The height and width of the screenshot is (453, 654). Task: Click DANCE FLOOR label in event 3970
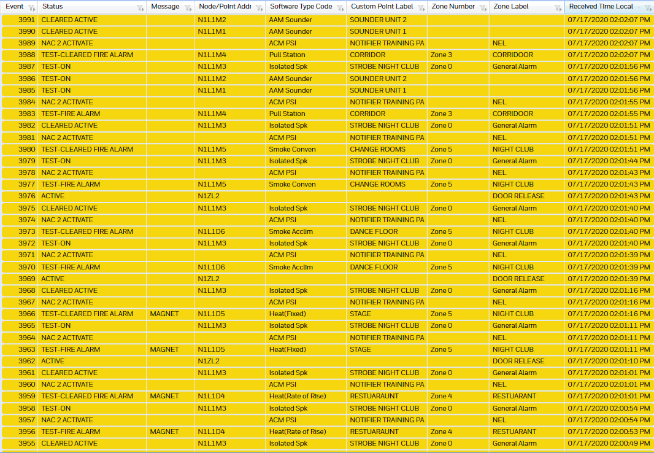click(374, 267)
